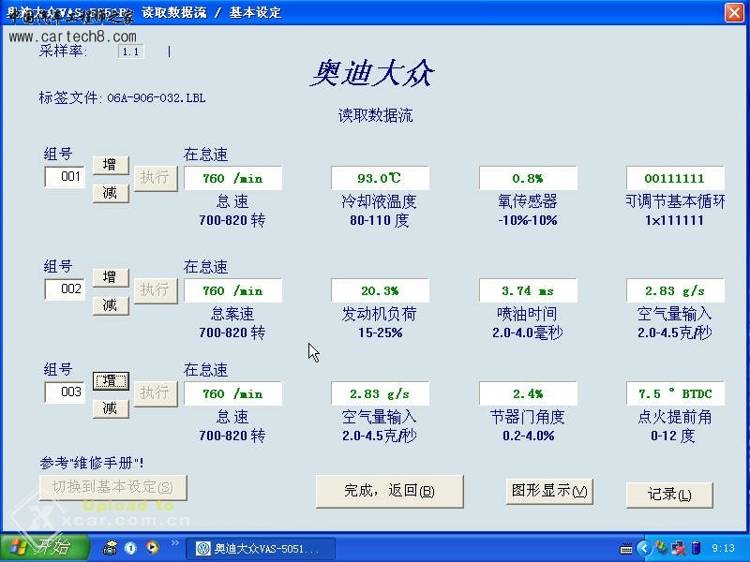Image resolution: width=750 pixels, height=562 pixels.
Task: Click the 增 button for group 001
Action: click(111, 165)
